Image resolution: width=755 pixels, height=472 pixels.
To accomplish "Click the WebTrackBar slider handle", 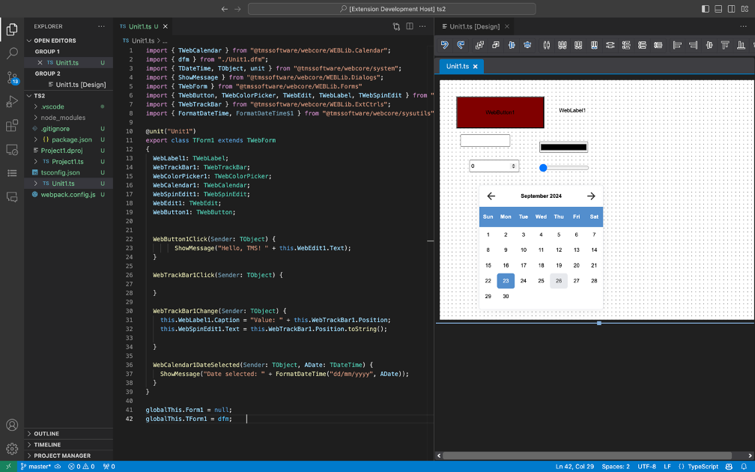I will [x=543, y=168].
